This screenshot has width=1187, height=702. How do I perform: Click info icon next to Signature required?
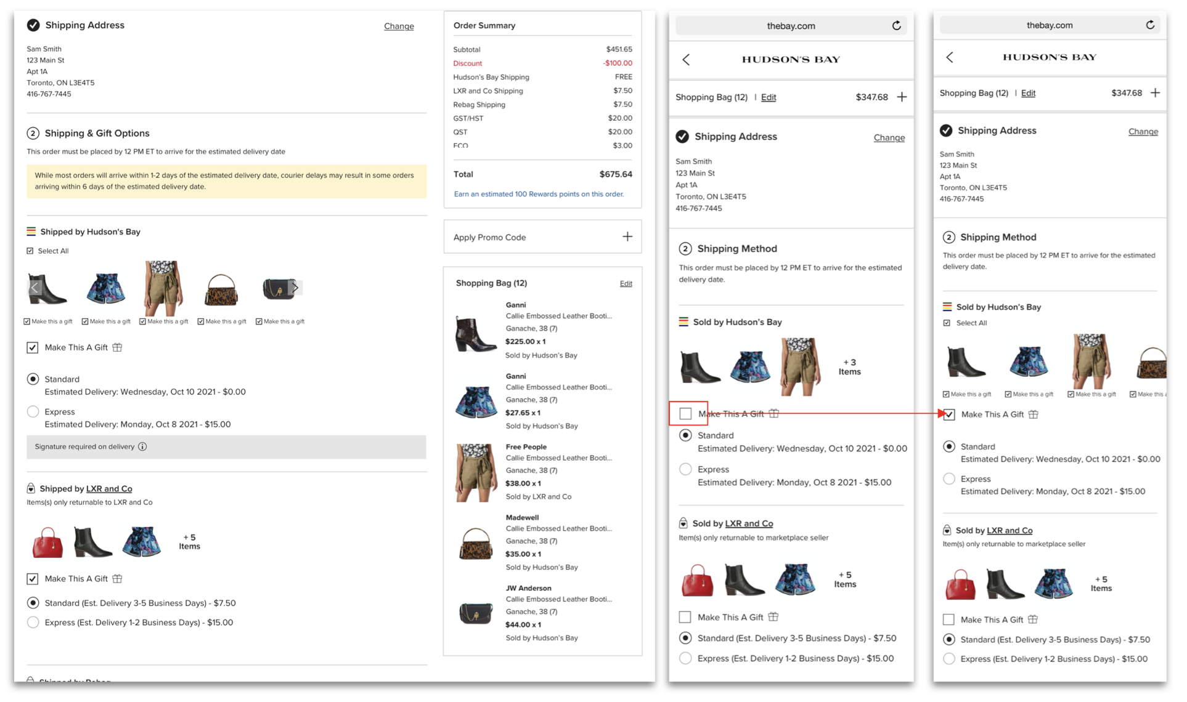[142, 447]
